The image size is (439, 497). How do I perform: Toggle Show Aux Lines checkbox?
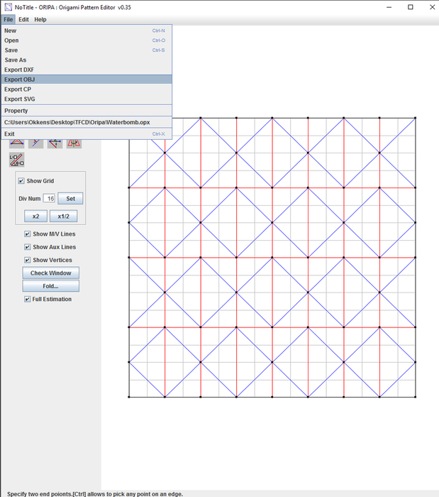pos(28,247)
